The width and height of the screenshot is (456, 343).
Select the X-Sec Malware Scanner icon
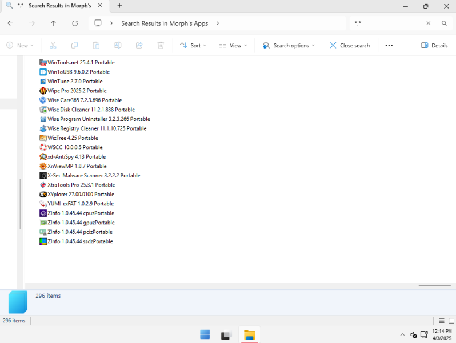(x=43, y=175)
